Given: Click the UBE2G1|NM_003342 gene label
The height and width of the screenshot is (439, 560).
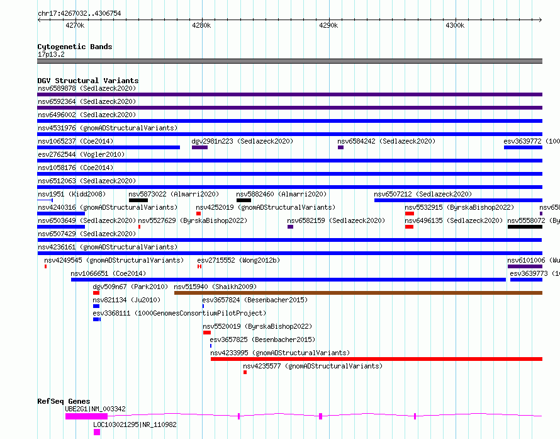Looking at the screenshot, I should click(96, 409).
